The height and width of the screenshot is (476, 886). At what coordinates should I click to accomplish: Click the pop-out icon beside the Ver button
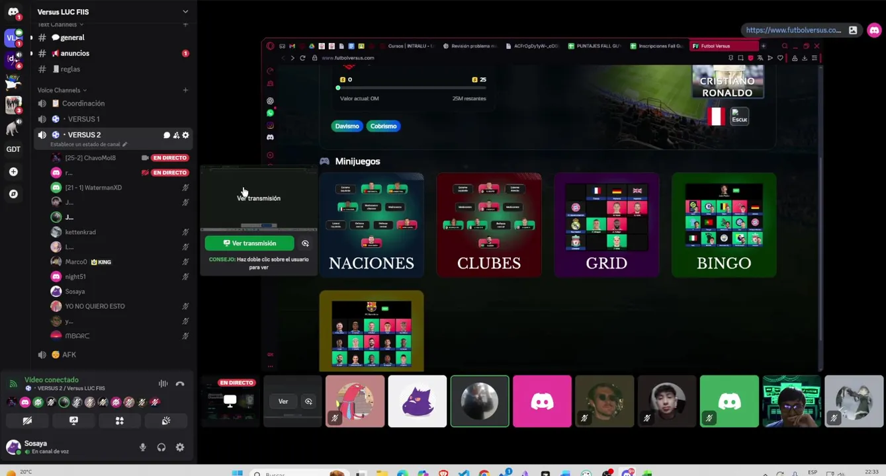[x=308, y=401]
